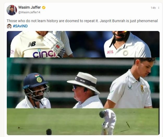The image size is (163, 137).
Task: Click the tweet text about Jasprit Bumrah
Action: click(82, 21)
